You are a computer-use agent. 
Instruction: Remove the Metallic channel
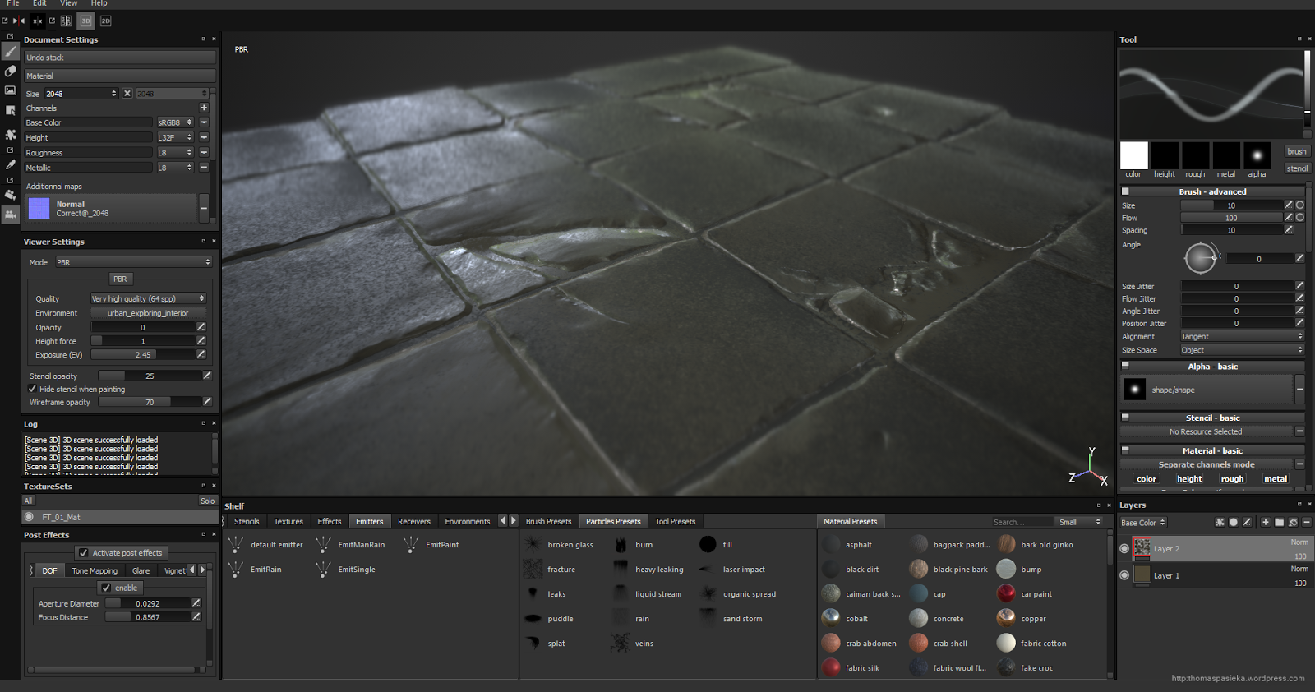(x=204, y=168)
